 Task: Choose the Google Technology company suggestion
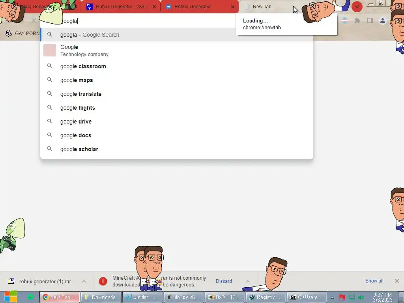pos(177,50)
